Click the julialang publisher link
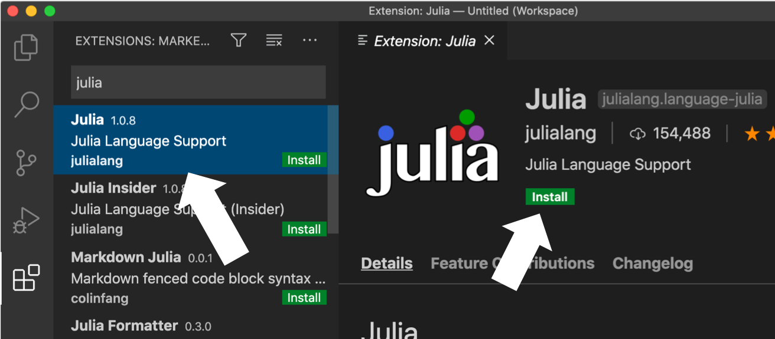 (561, 133)
